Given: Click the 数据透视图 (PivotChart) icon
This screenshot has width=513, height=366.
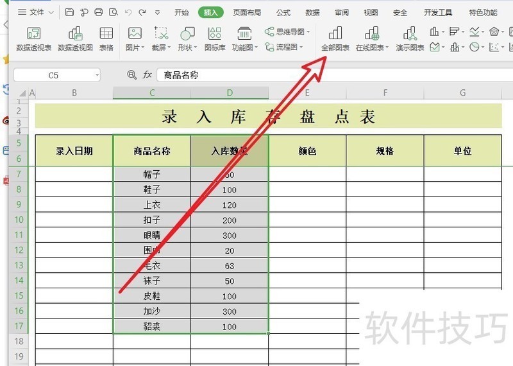Looking at the screenshot, I should pyautogui.click(x=75, y=39).
